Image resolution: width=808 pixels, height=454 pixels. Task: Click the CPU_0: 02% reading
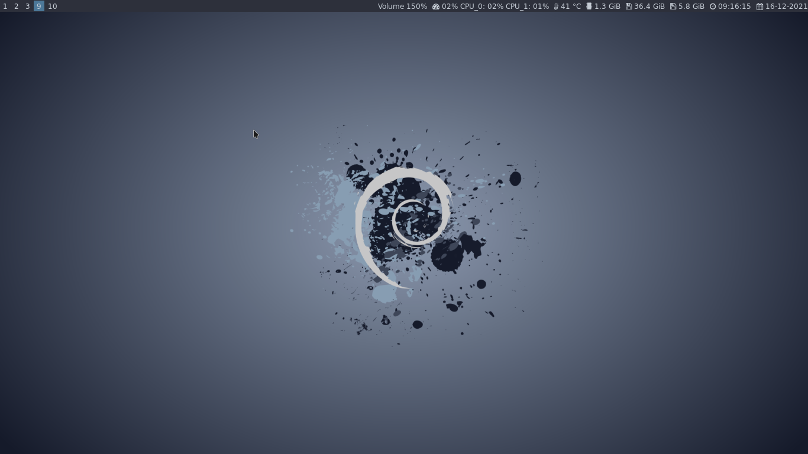[x=481, y=6]
